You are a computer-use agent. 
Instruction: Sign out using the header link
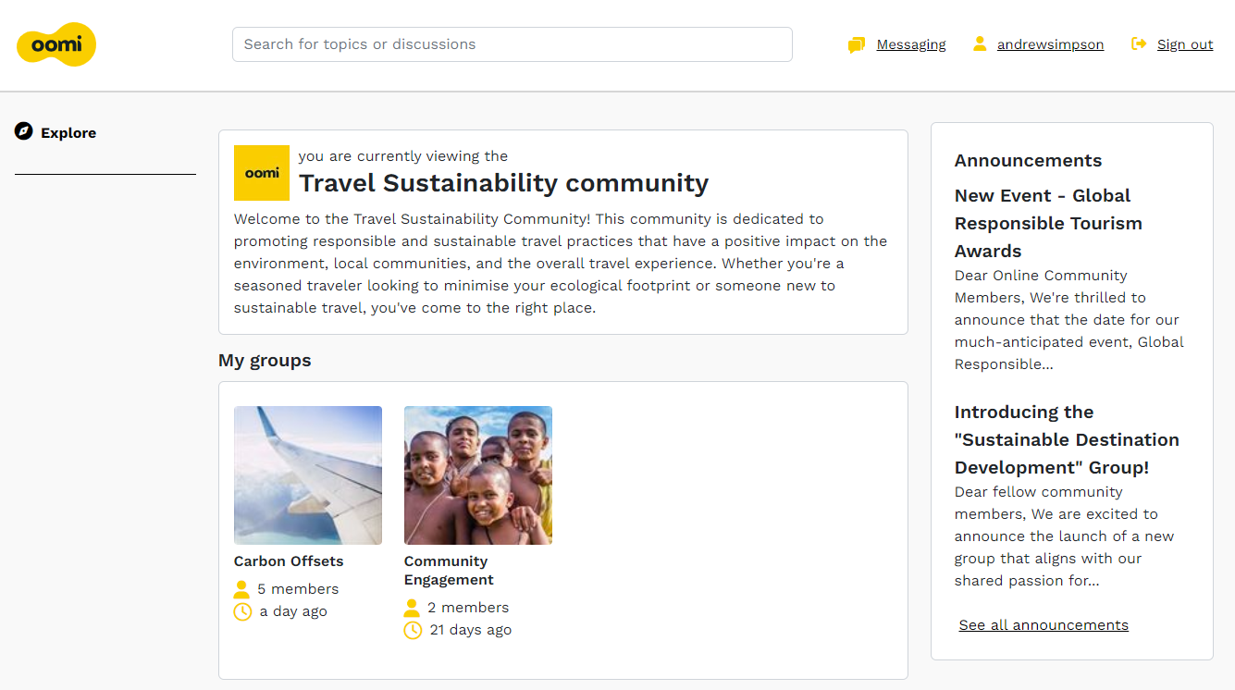pyautogui.click(x=1184, y=44)
